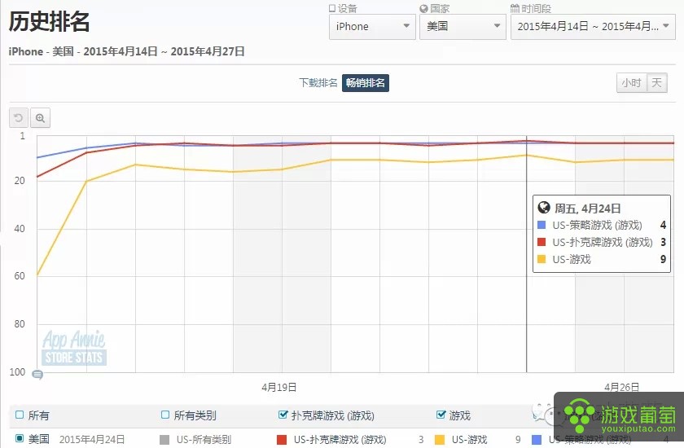Click the red US-扑克牌游戏 legend swatch
The height and width of the screenshot is (448, 684).
point(282,440)
